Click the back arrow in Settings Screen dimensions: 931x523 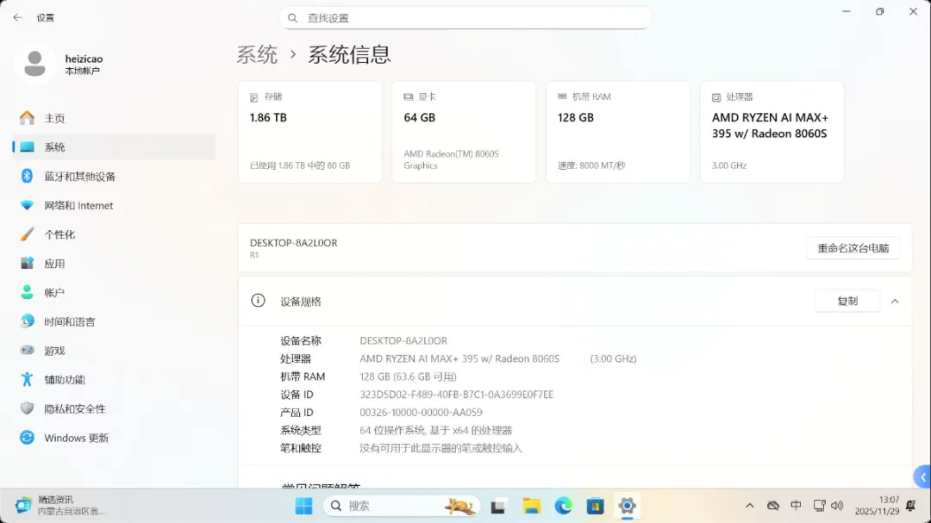tap(17, 17)
